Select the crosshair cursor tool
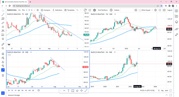 click(x=3, y=11)
